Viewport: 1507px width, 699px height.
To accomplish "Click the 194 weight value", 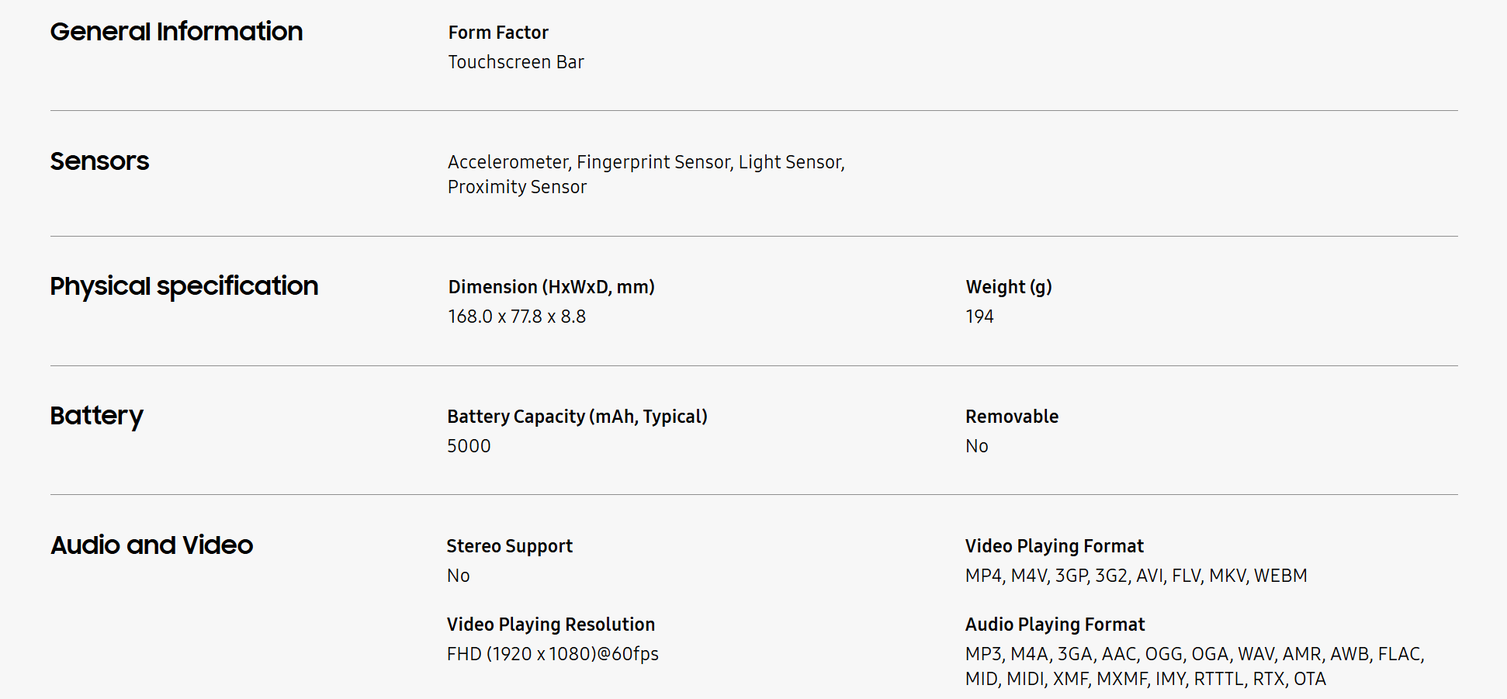I will pos(979,317).
